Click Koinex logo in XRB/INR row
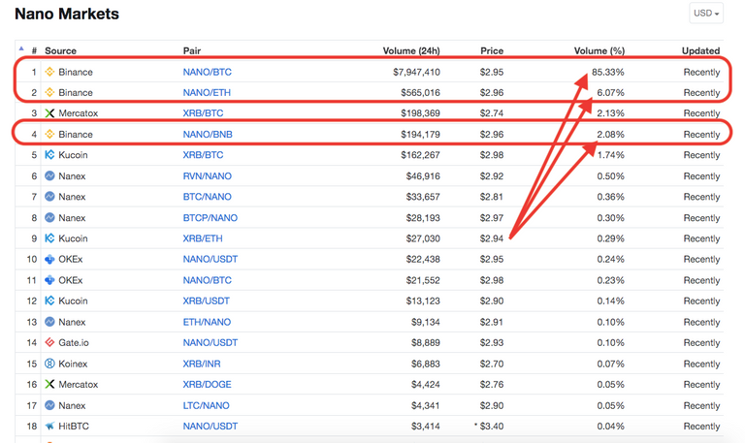The image size is (745, 443). 49,364
